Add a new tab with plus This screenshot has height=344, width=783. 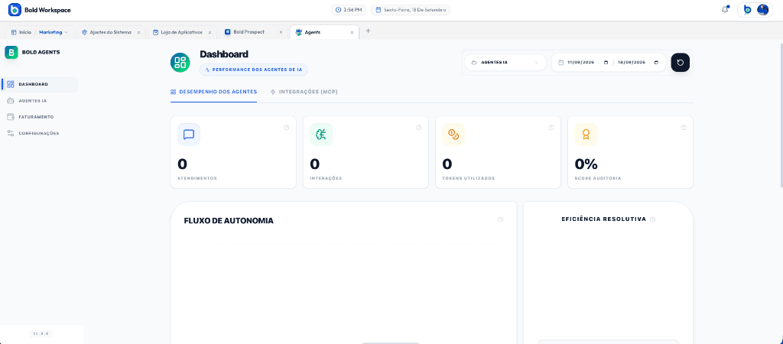click(x=369, y=31)
